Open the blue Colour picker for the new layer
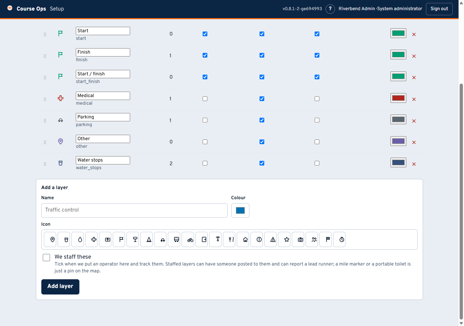464x326 pixels. click(x=240, y=210)
